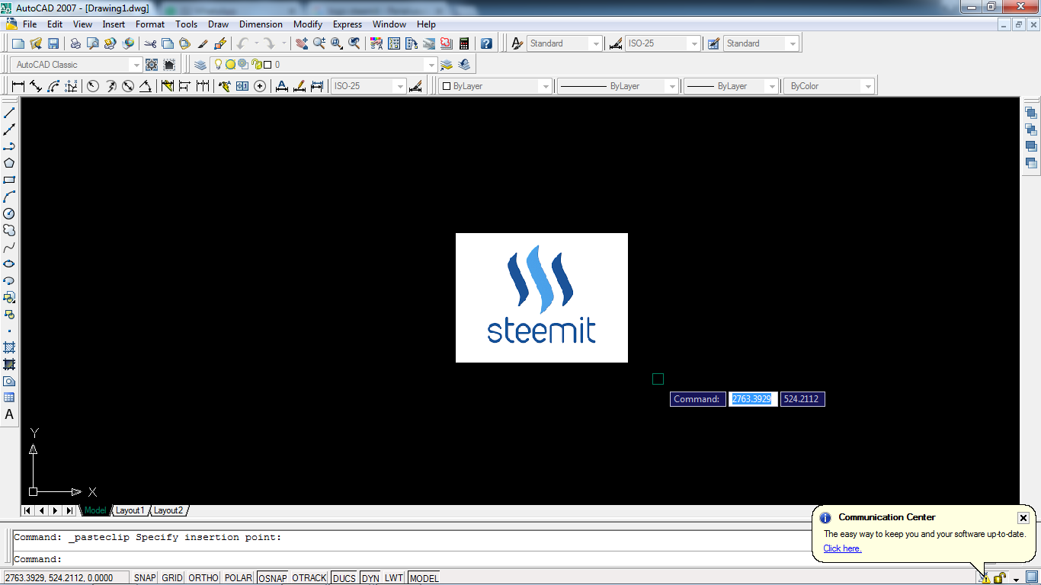Click first-tab layout navigation arrow
Viewport: 1041px width, 585px height.
27,510
